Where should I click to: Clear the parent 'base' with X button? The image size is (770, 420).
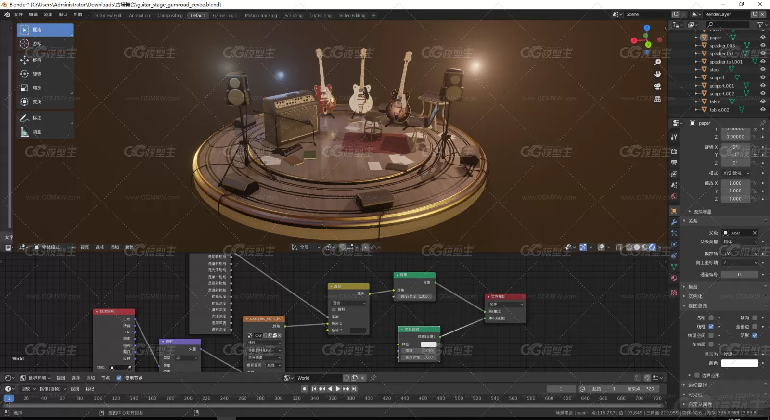755,233
